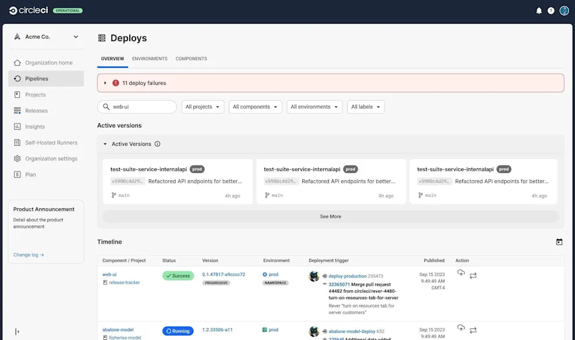Switch to the COMPONENTS tab
The height and width of the screenshot is (340, 575).
(192, 59)
